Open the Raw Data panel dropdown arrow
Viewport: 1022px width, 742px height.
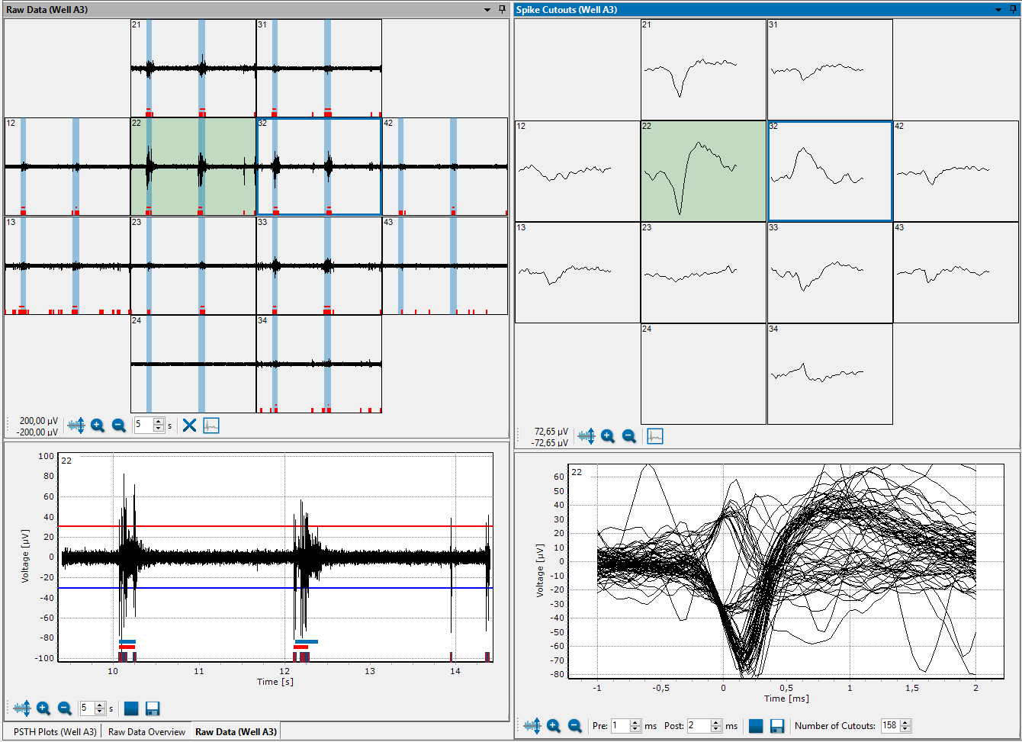click(x=487, y=10)
